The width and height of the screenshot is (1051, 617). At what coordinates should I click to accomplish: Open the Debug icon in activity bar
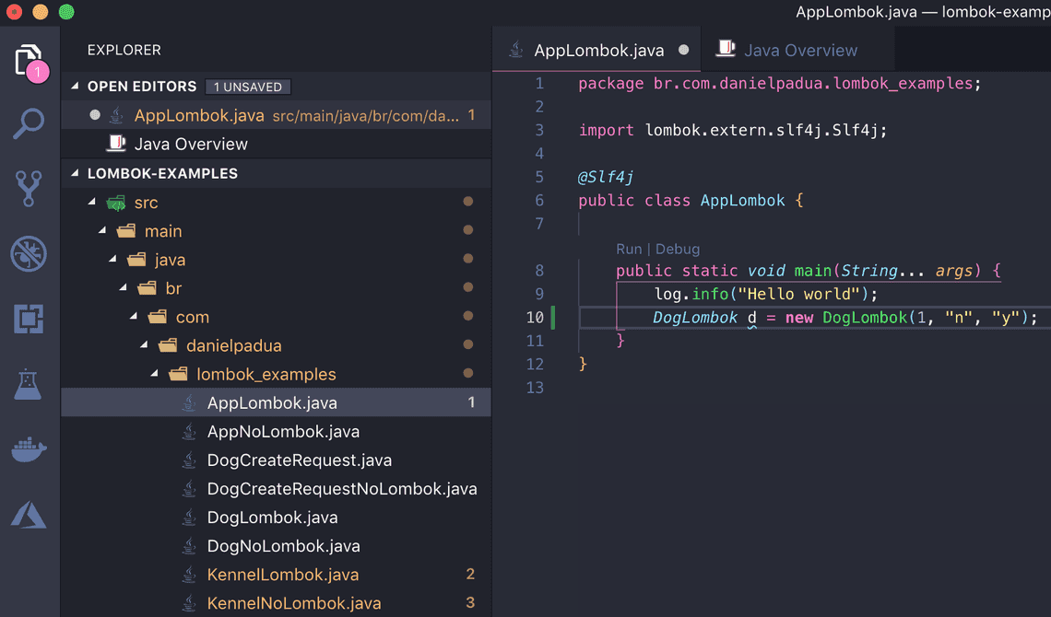(29, 254)
